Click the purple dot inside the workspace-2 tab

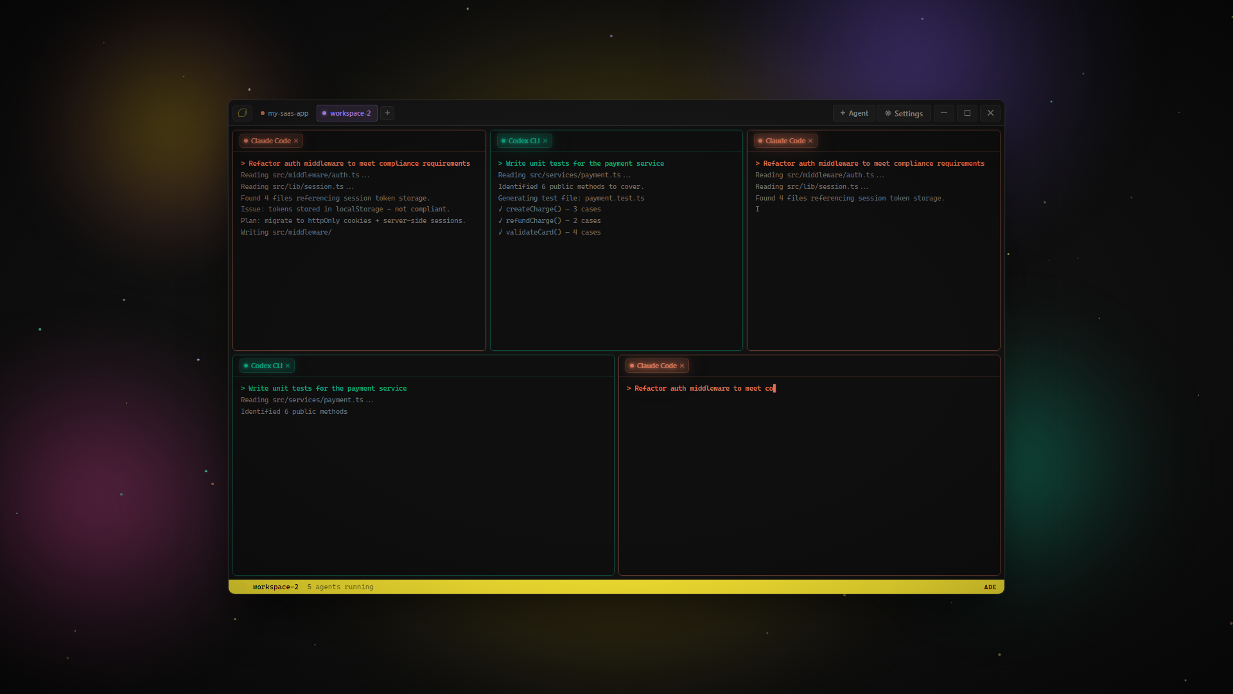[x=325, y=113]
